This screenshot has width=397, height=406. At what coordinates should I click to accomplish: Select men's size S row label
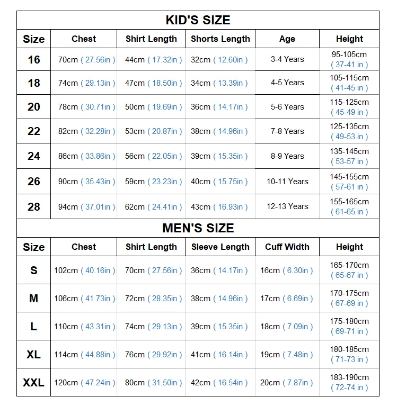pos(33,270)
